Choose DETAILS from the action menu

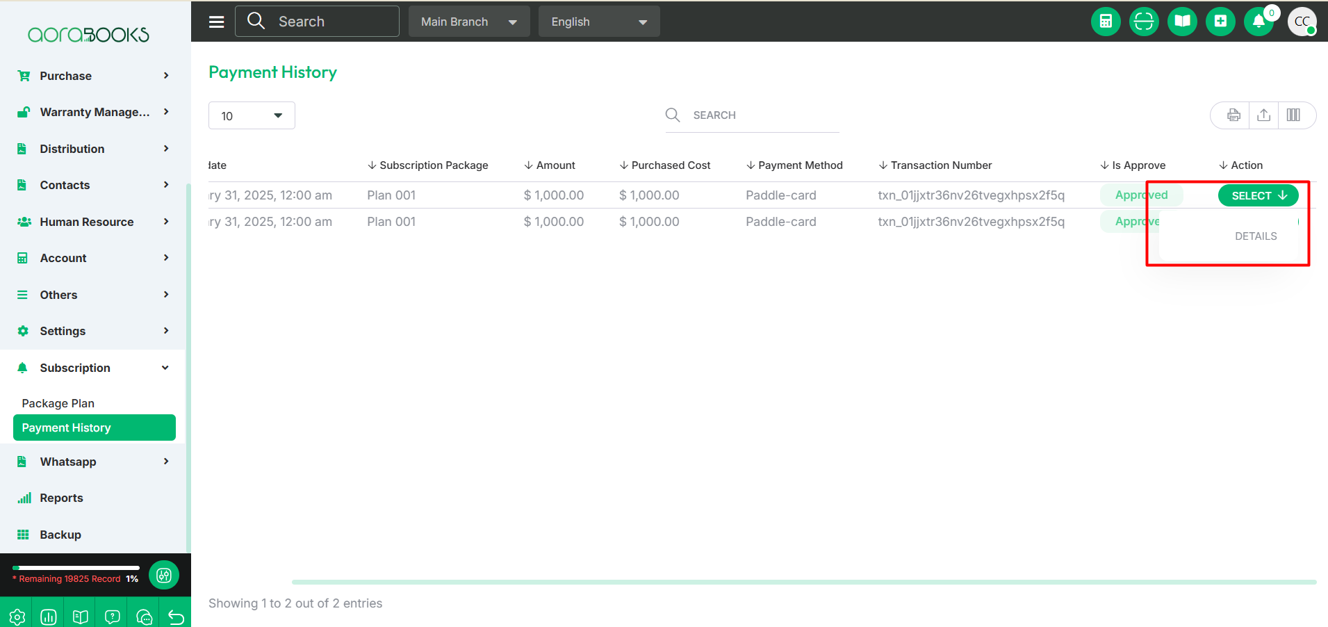1256,236
